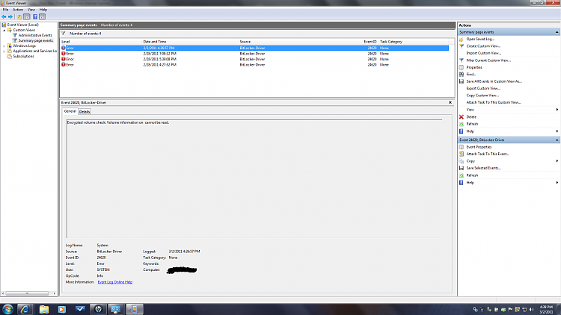The width and height of the screenshot is (561, 315).
Task: Click the Up one level folder icon
Action: [x=19, y=16]
